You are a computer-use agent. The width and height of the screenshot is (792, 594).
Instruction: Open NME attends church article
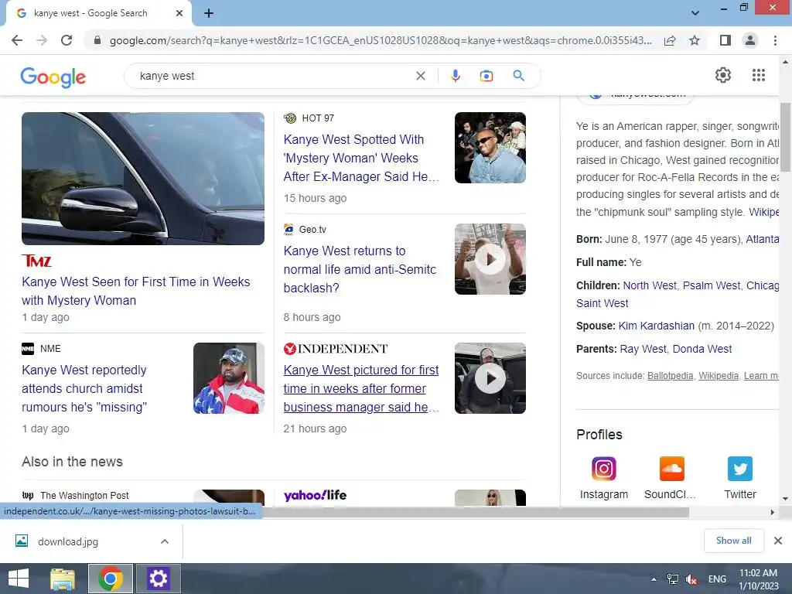point(84,388)
